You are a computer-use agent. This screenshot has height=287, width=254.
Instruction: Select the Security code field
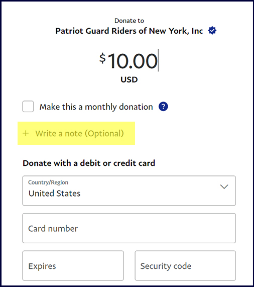coord(185,265)
